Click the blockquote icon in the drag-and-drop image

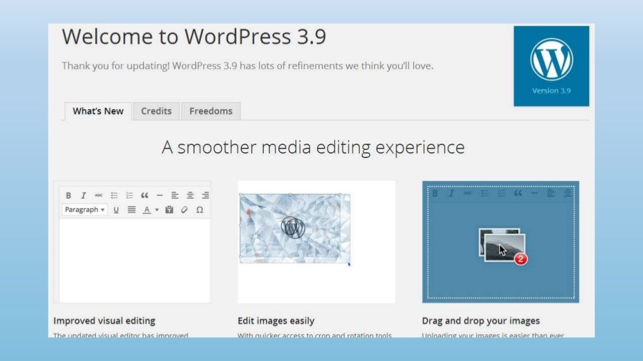[x=518, y=193]
